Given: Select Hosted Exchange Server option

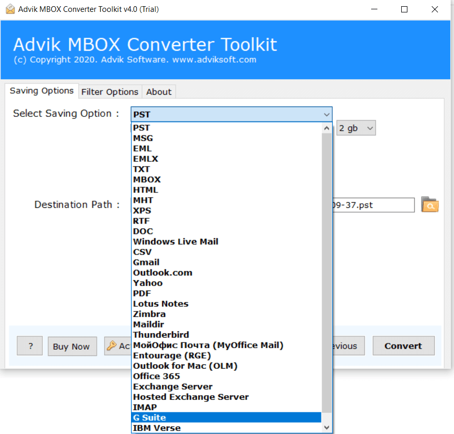Looking at the screenshot, I should coord(226,397).
